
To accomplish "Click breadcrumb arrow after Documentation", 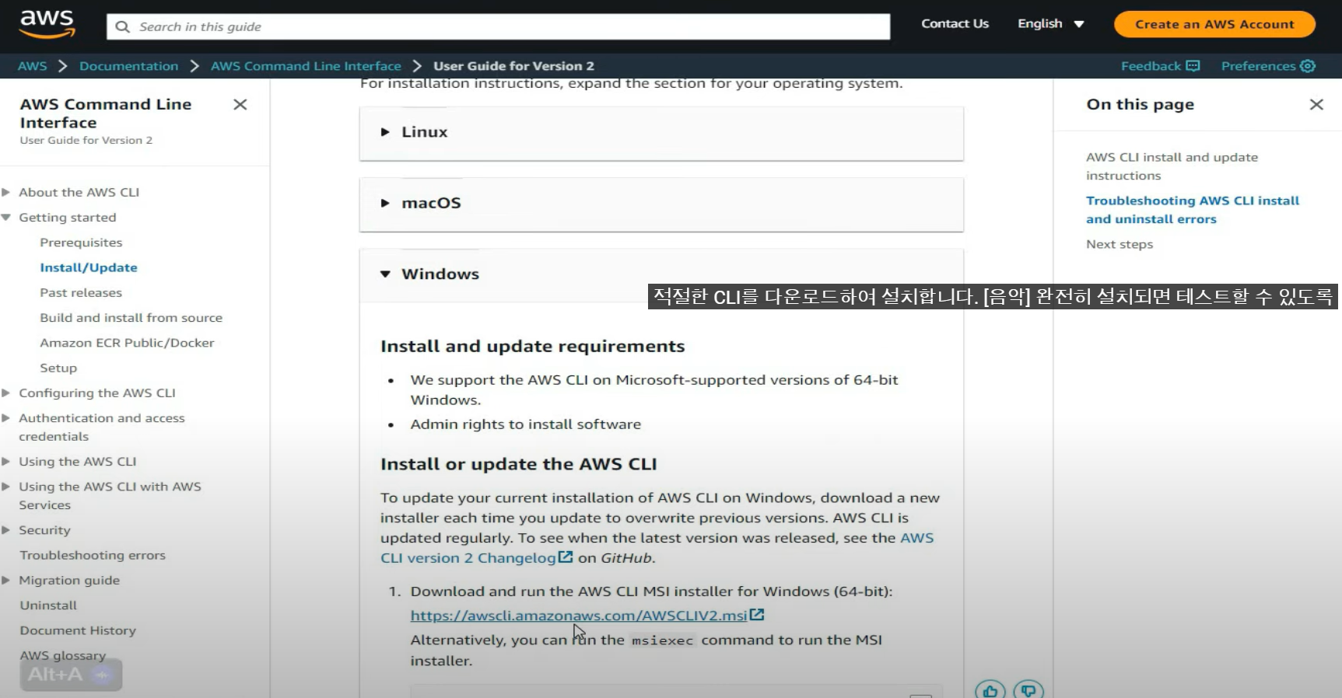I will pyautogui.click(x=194, y=66).
